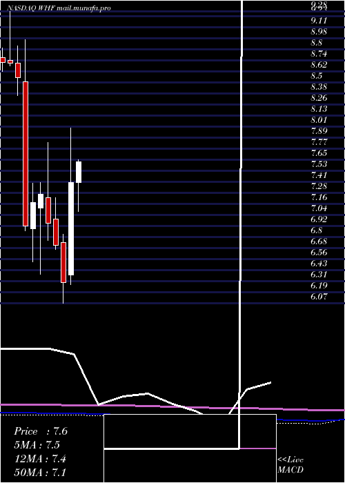Click the 8.26 axis value
The height and width of the screenshot is (483, 345).
(x=319, y=98)
